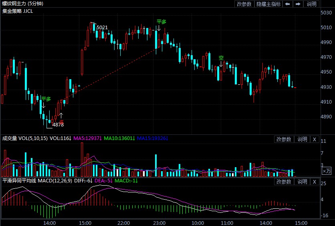Viewport: 335px width, 226px height.
Task: Open 说明 in the MACD panel
Action: [302, 182]
